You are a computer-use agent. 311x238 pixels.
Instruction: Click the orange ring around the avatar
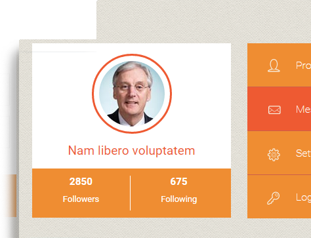(x=132, y=55)
